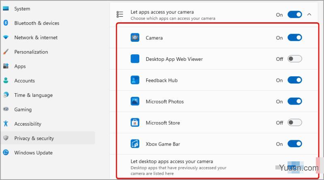Screen dimensions: 324x180
Task: Click the Accessibility figure icon
Action: coord(6,124)
